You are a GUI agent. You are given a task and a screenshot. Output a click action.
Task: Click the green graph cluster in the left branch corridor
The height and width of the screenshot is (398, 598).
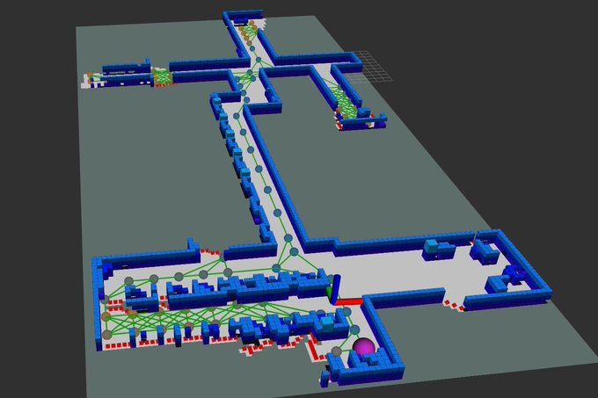(162, 77)
